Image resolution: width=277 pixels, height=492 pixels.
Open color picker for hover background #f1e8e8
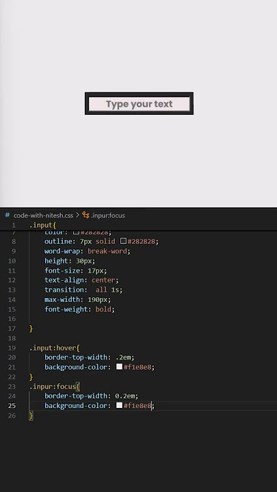(119, 366)
